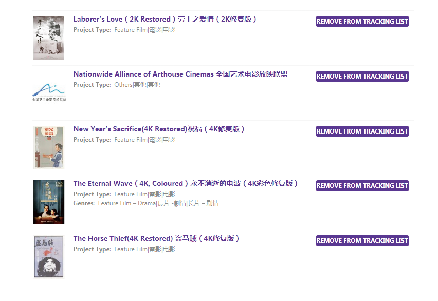This screenshot has width=438, height=301.
Task: Remove New Year's Sacrifice from tracking list
Action: coord(362,131)
